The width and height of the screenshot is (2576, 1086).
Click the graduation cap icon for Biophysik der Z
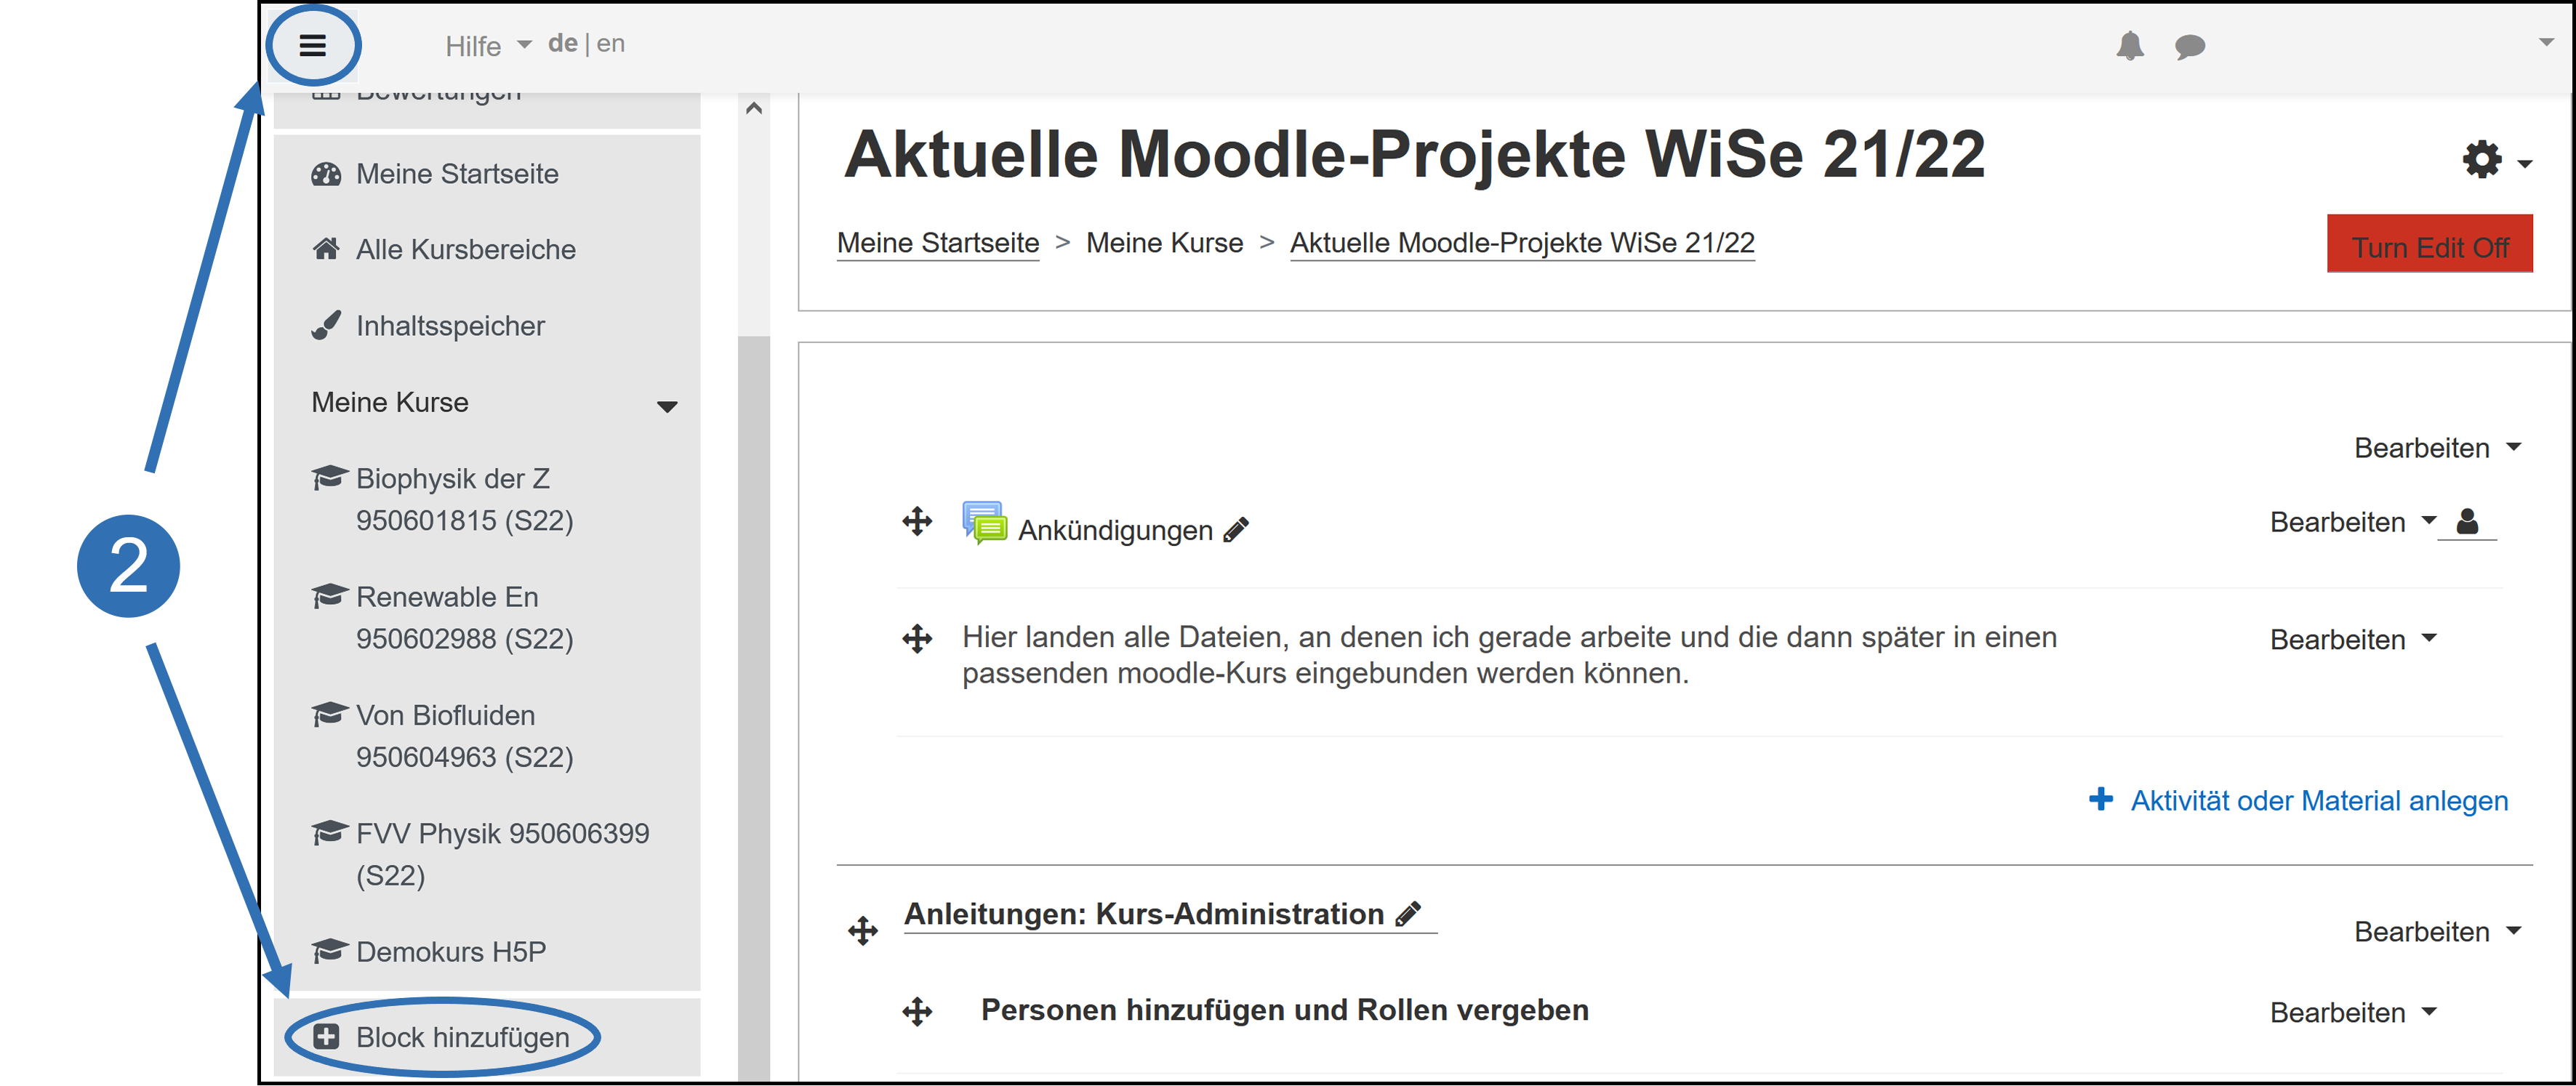pos(329,477)
